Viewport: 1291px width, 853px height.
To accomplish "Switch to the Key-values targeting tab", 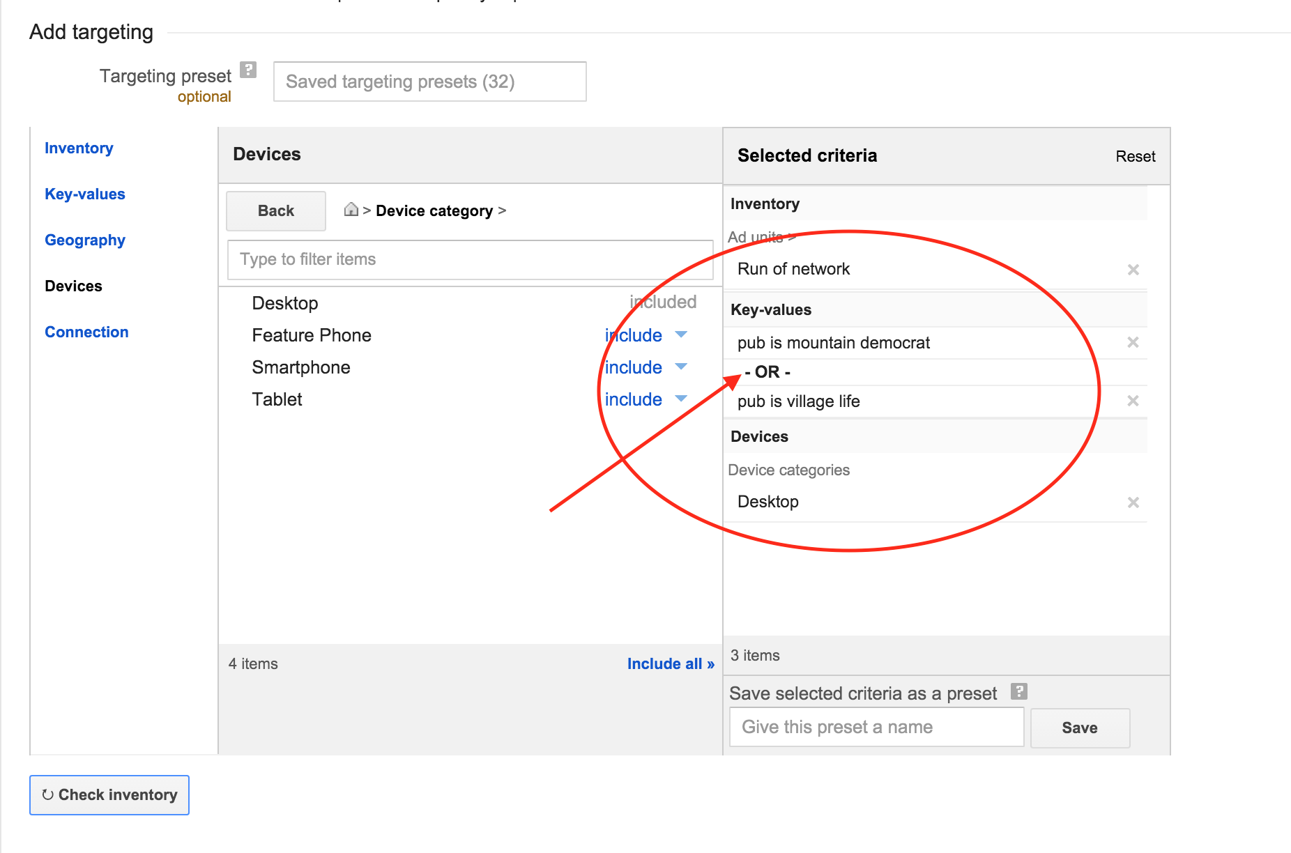I will click(x=85, y=194).
